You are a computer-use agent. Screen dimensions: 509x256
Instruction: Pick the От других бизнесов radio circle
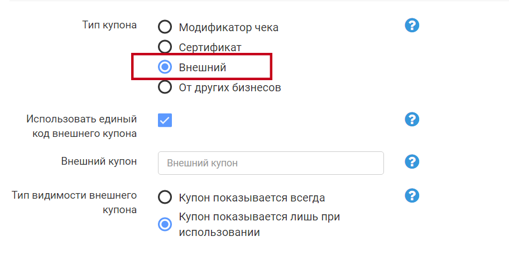[165, 87]
